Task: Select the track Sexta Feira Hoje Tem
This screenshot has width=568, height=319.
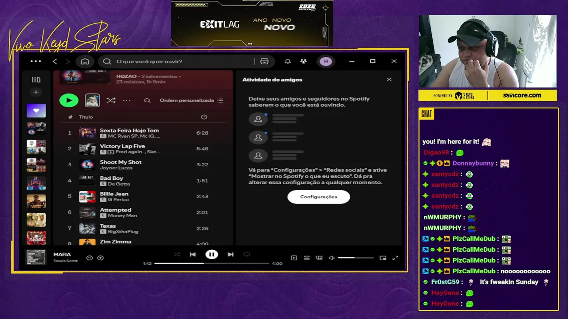Action: click(x=143, y=133)
